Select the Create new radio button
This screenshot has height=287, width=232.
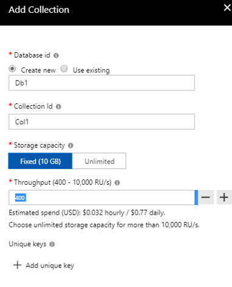coord(12,69)
